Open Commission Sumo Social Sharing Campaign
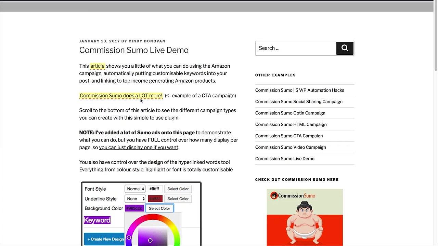The width and height of the screenshot is (438, 246). pos(299,101)
